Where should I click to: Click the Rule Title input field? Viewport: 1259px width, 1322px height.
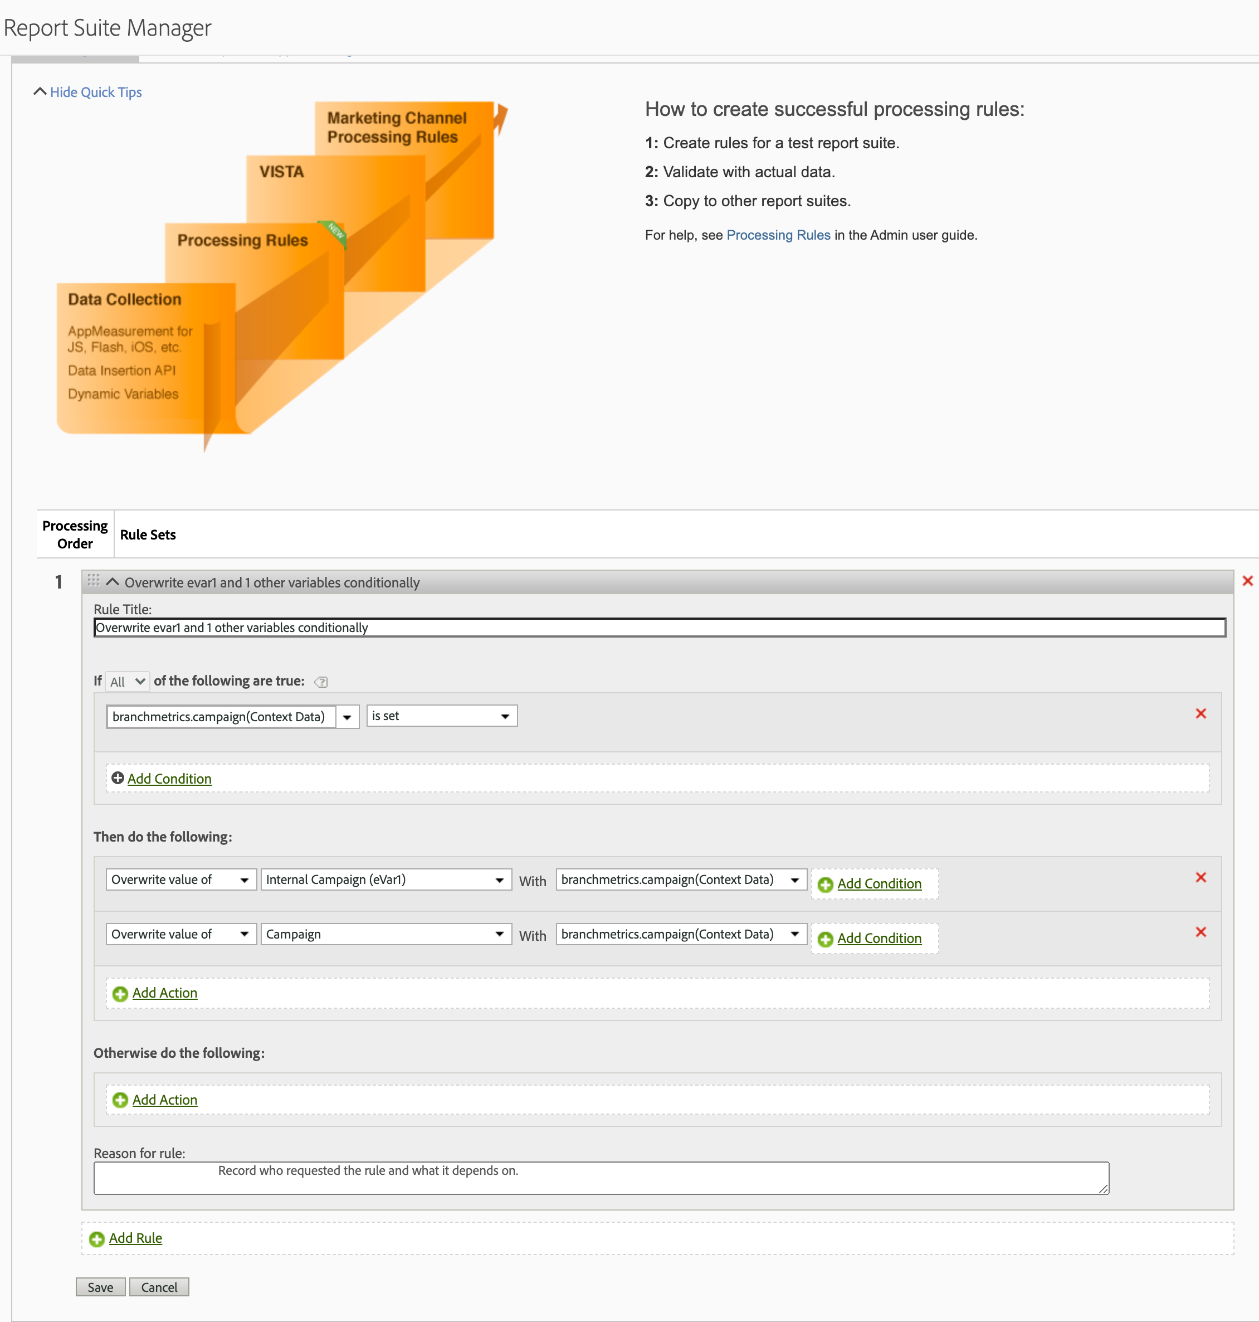(x=659, y=627)
